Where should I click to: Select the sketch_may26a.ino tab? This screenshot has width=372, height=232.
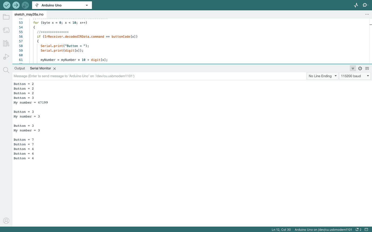[x=29, y=14]
